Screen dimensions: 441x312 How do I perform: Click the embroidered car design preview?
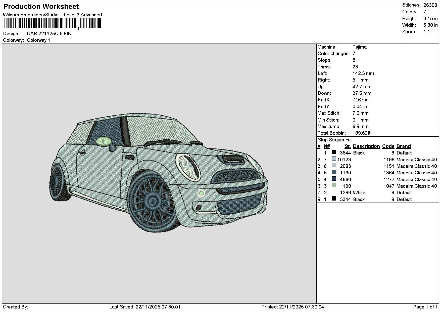click(x=159, y=173)
